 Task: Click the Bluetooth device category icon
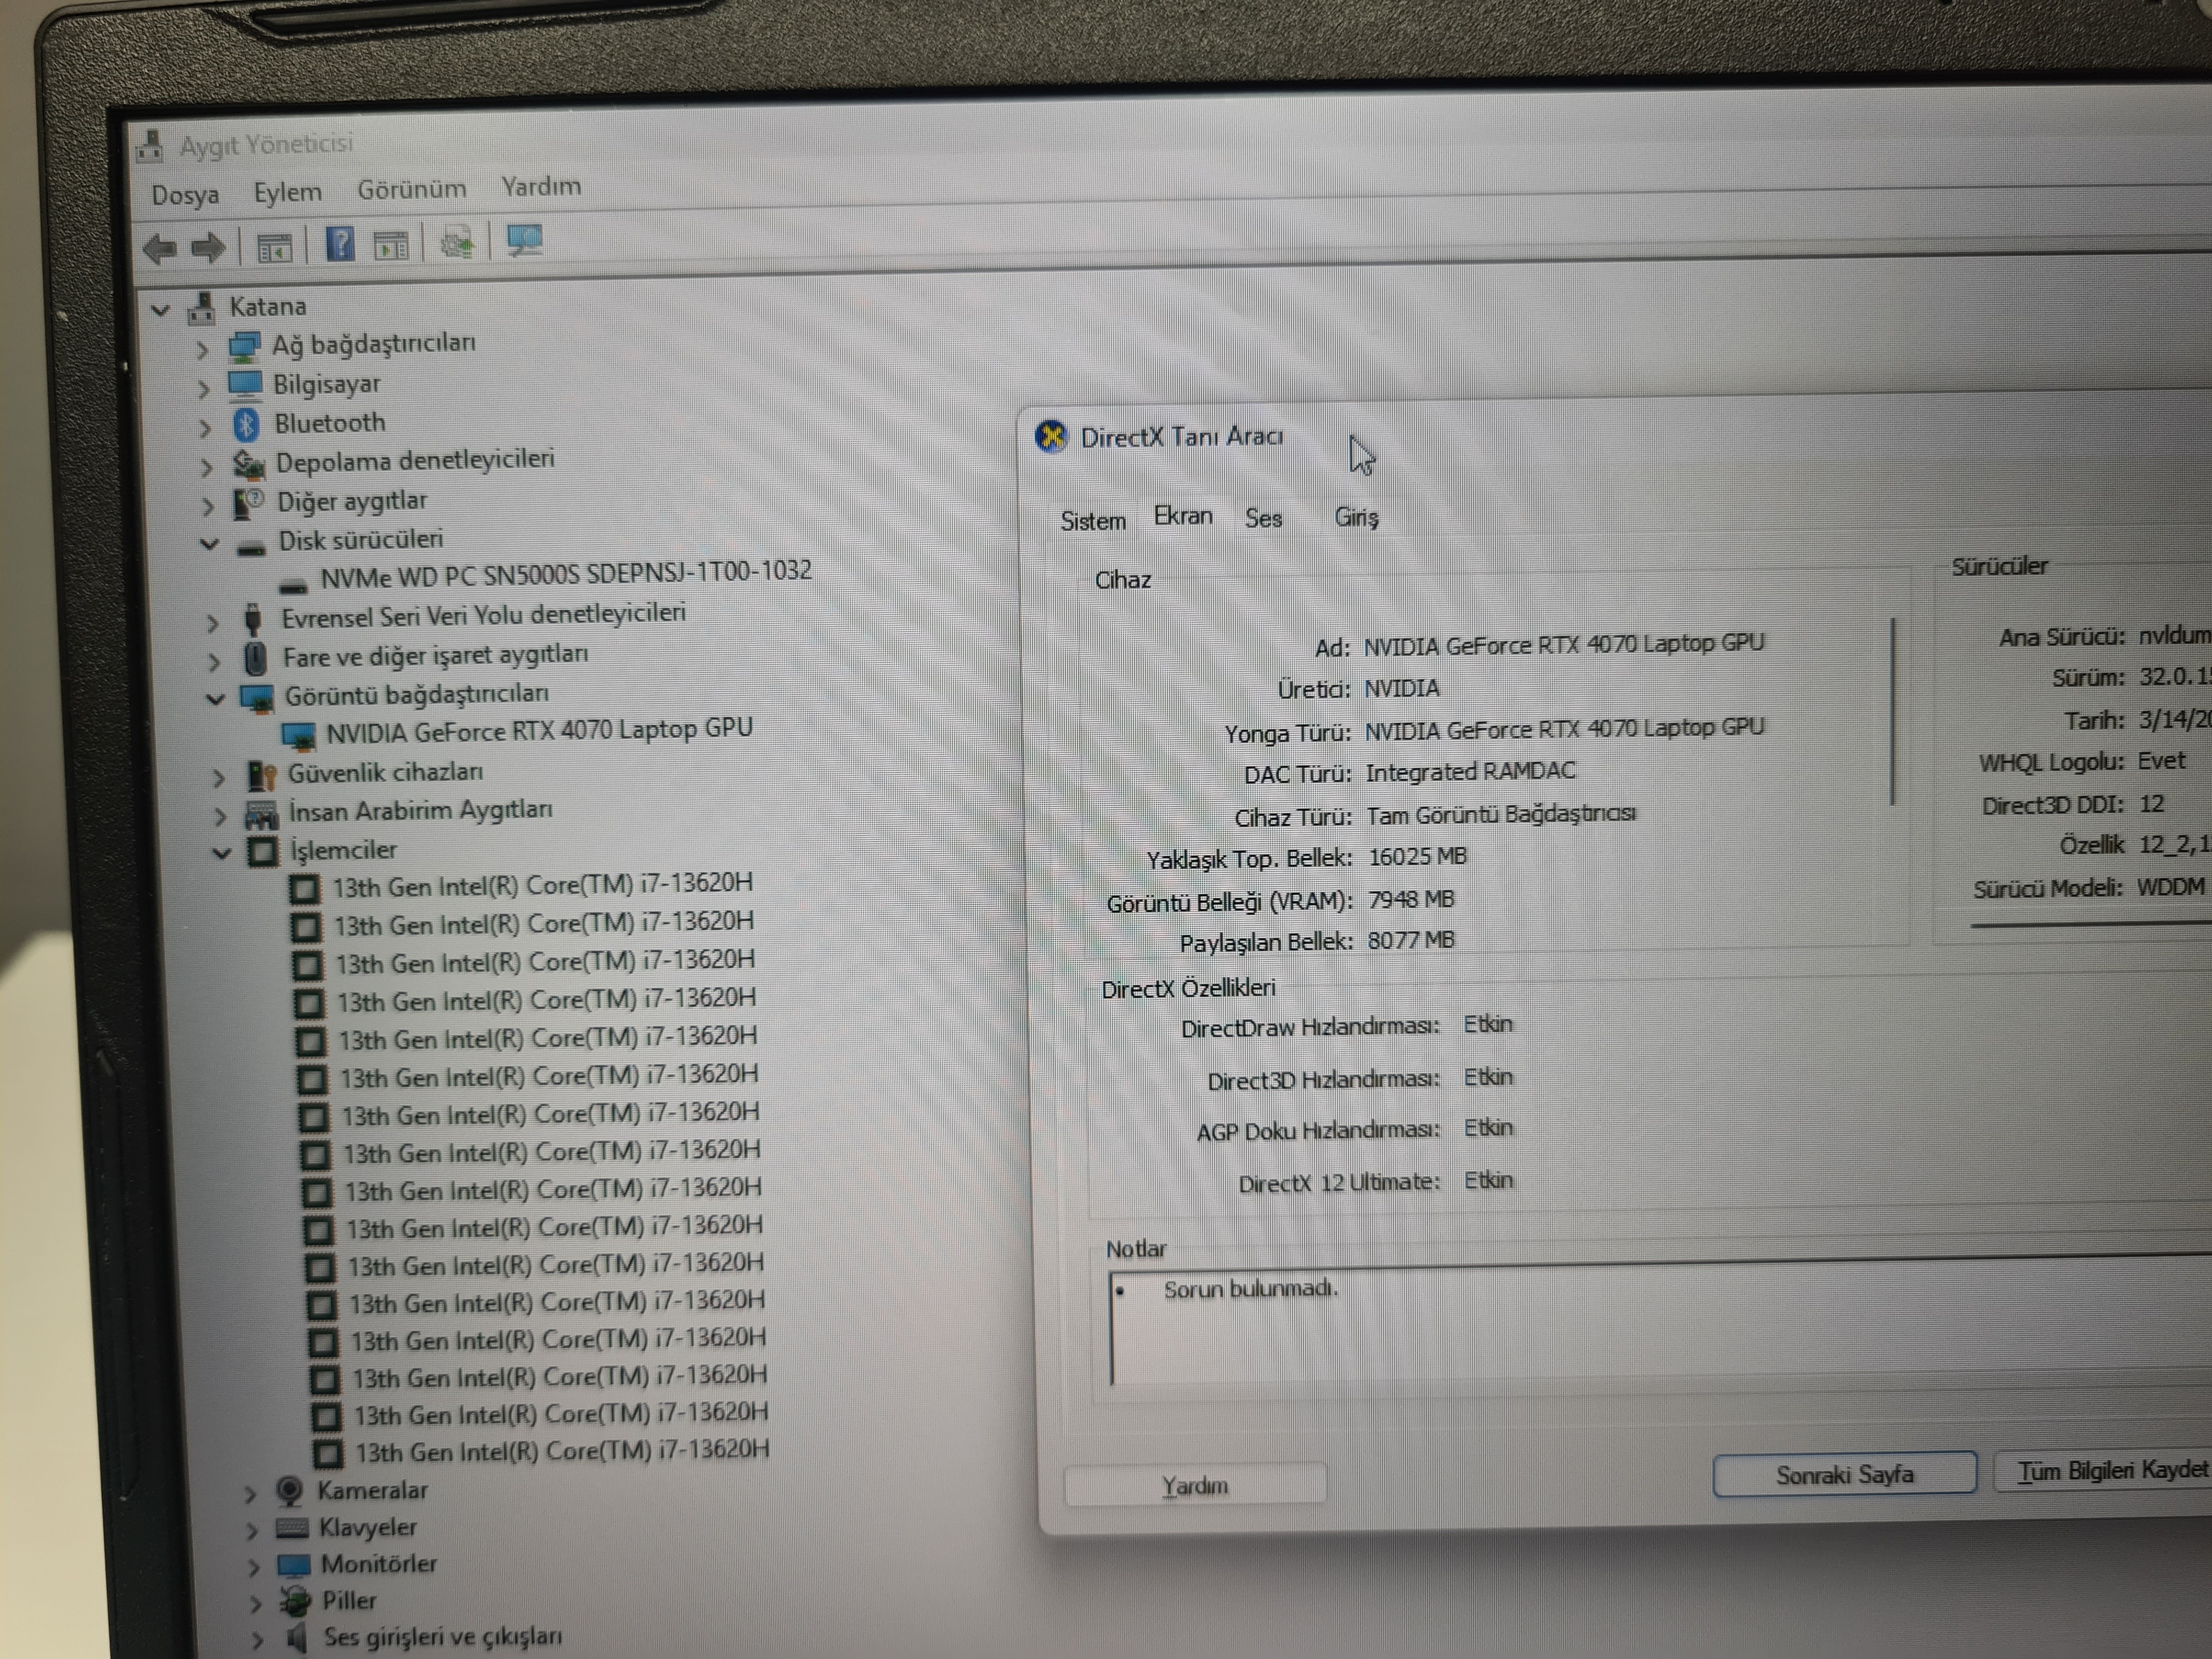tap(246, 425)
